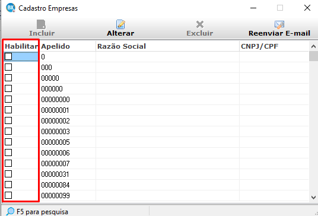Check the Habilitar box for 00000099
Screen dimensions: 318x216
point(8,195)
